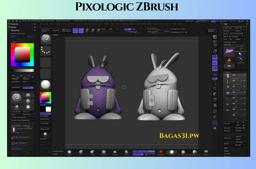Image resolution: width=256 pixels, height=169 pixels.
Task: Toggle Zsub sculpt mode
Action: [x=134, y=29]
